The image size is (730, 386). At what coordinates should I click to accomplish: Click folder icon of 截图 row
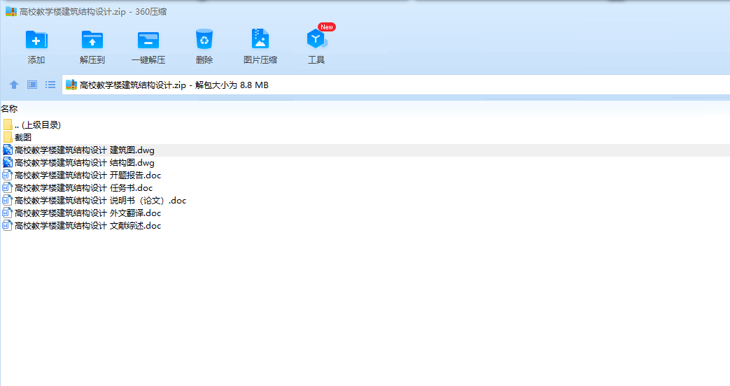(8, 137)
